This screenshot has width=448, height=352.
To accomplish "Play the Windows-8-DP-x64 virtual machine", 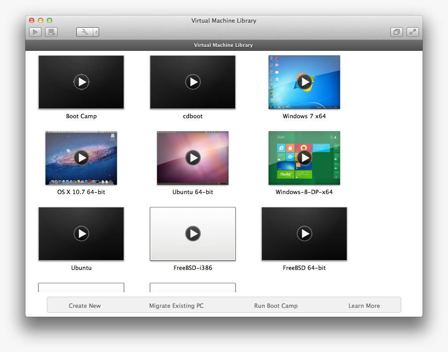I will pyautogui.click(x=304, y=158).
